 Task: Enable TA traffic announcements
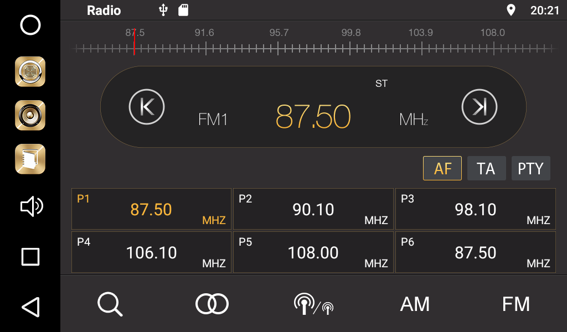(x=486, y=168)
